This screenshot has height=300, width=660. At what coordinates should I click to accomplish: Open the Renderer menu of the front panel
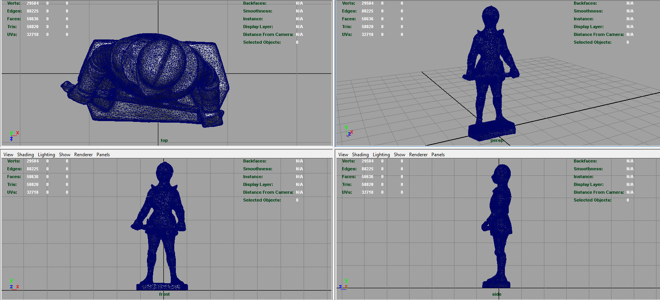coord(84,155)
